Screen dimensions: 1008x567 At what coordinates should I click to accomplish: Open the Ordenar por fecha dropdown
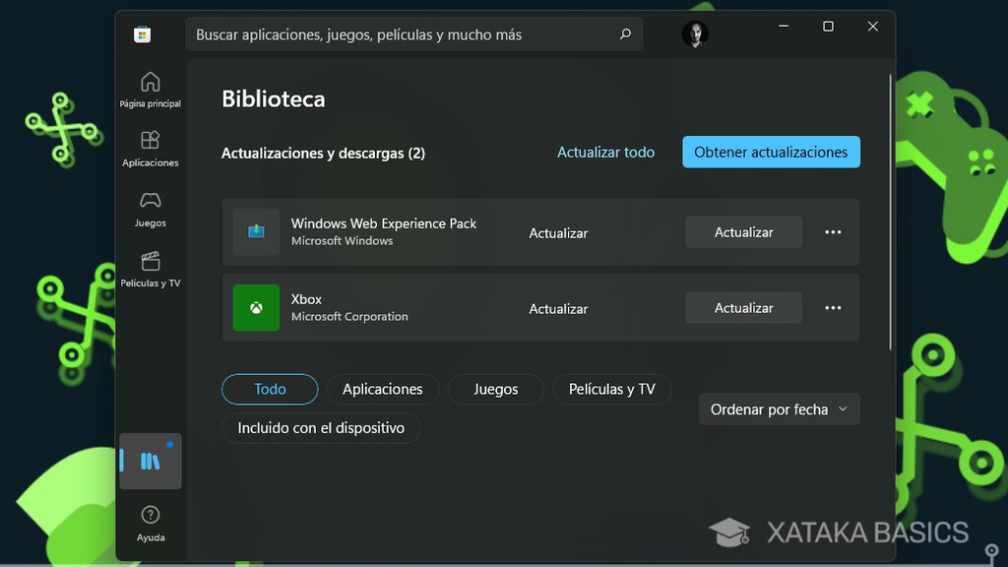779,409
